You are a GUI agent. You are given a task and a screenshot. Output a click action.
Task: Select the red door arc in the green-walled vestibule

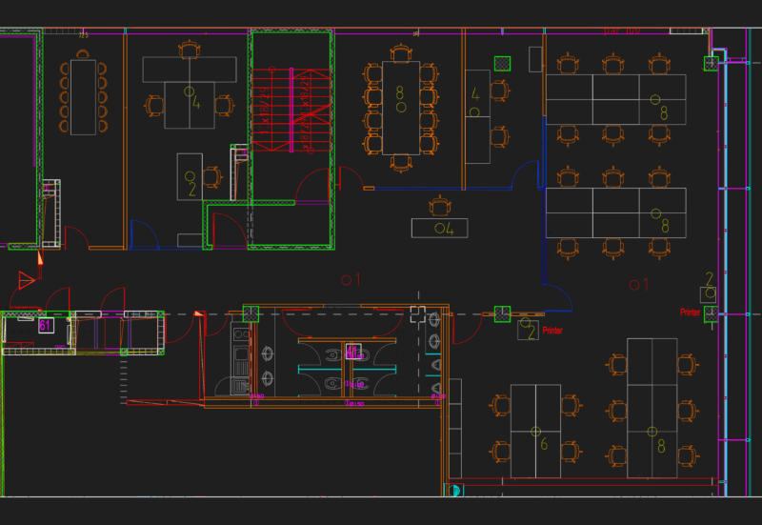click(230, 229)
